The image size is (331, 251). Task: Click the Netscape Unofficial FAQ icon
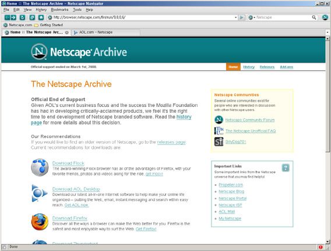click(x=219, y=131)
